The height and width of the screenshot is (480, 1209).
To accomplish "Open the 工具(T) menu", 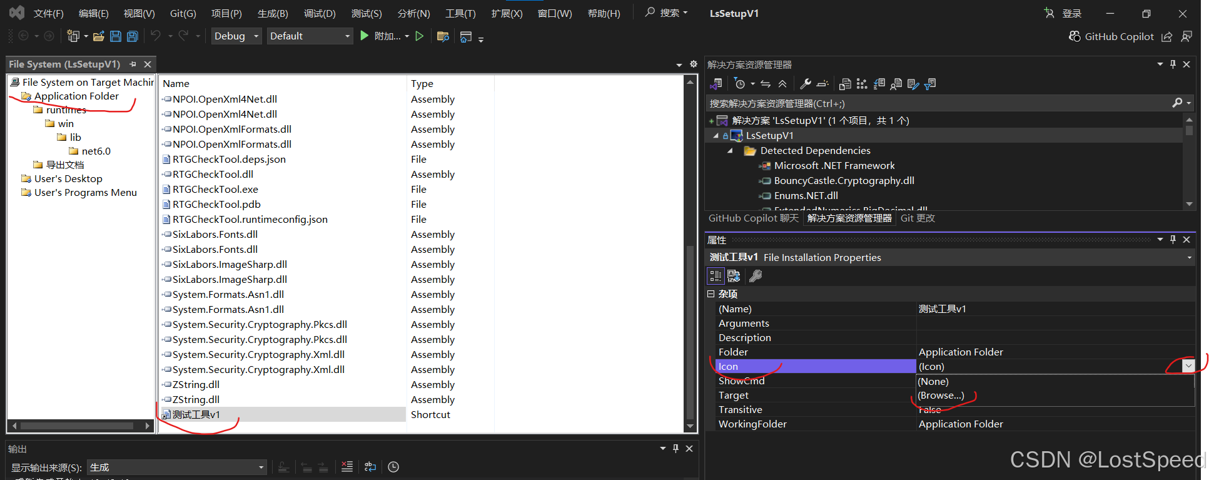I will coord(460,13).
